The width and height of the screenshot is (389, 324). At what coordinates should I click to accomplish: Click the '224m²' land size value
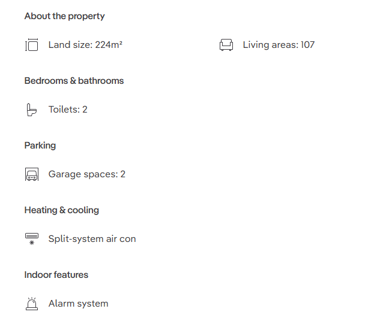click(109, 45)
